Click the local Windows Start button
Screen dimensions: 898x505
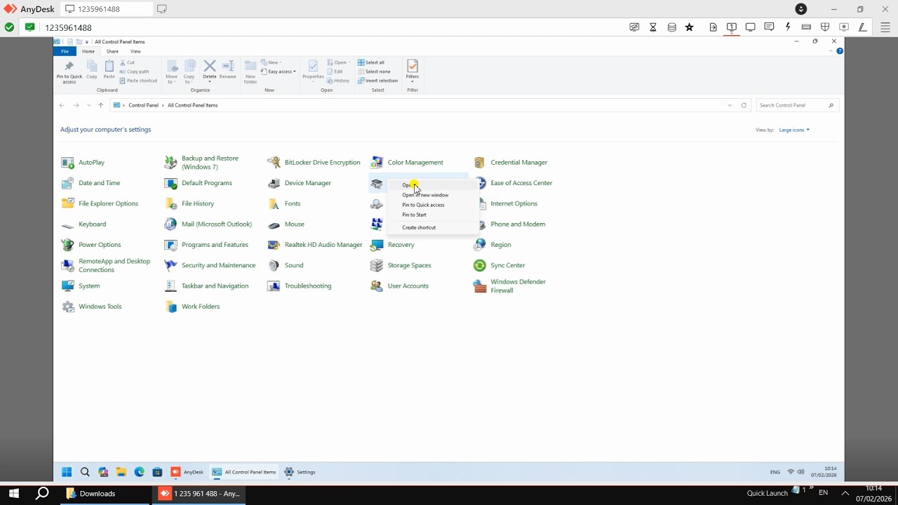(x=13, y=494)
